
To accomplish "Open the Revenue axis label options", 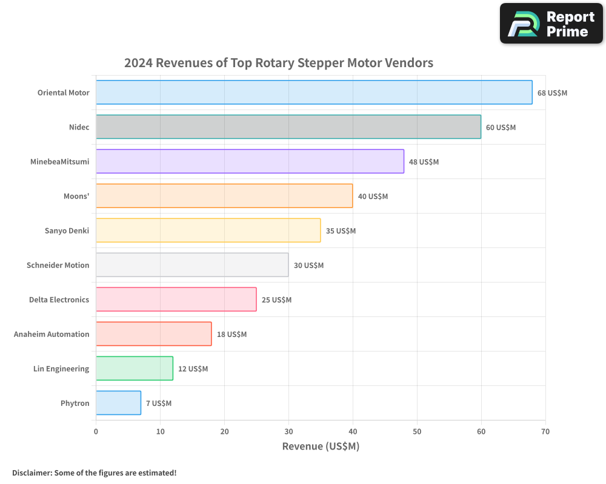I will pyautogui.click(x=321, y=446).
